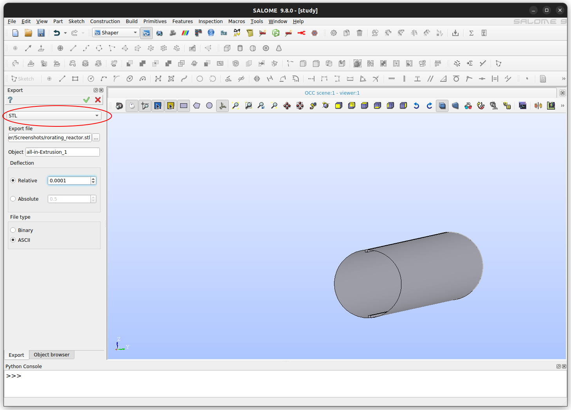Click the four-arrow Panning icon in viewer toolbar
Image resolution: width=571 pixels, height=410 pixels.
point(287,106)
